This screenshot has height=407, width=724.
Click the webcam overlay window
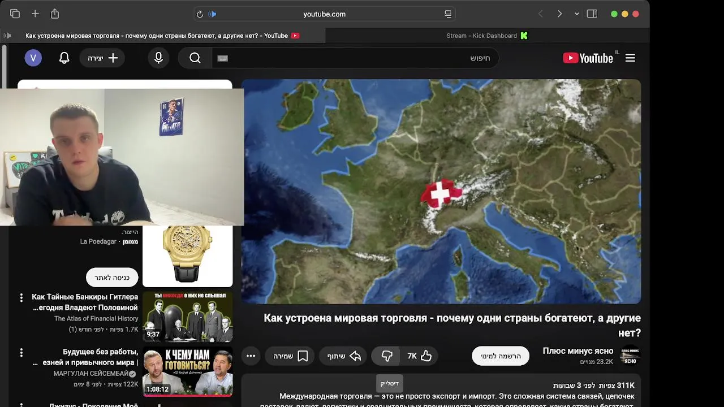point(122,157)
